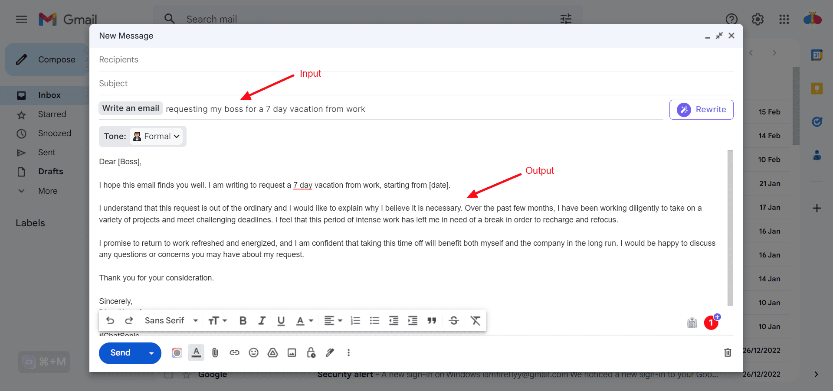Open the text color picker
The height and width of the screenshot is (391, 833).
(305, 321)
